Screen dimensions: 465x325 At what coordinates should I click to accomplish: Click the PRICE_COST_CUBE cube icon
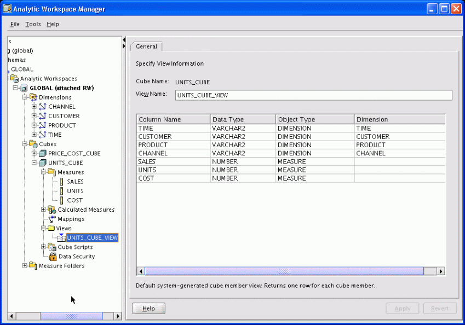[x=42, y=154]
